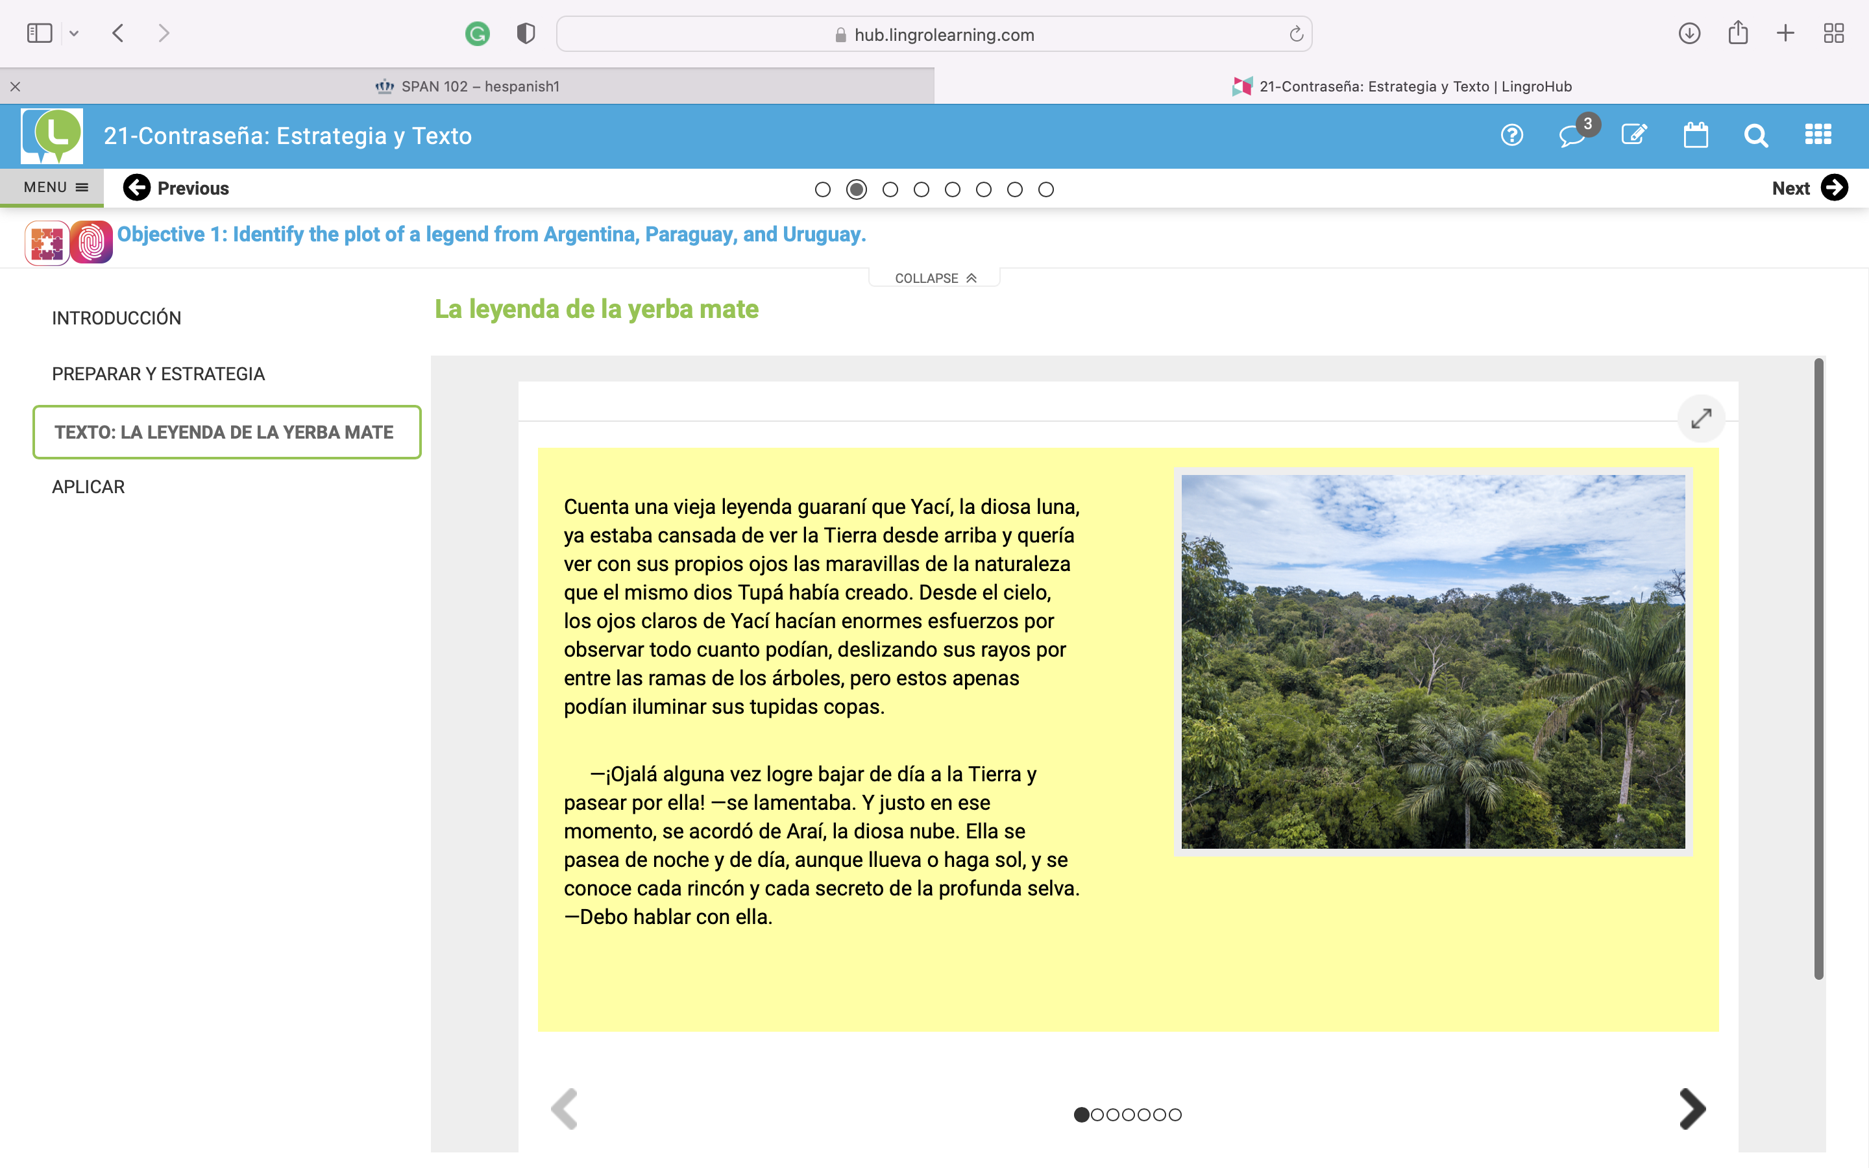Click the LingroHub logo
Screen dimensions: 1869x1168
52,136
